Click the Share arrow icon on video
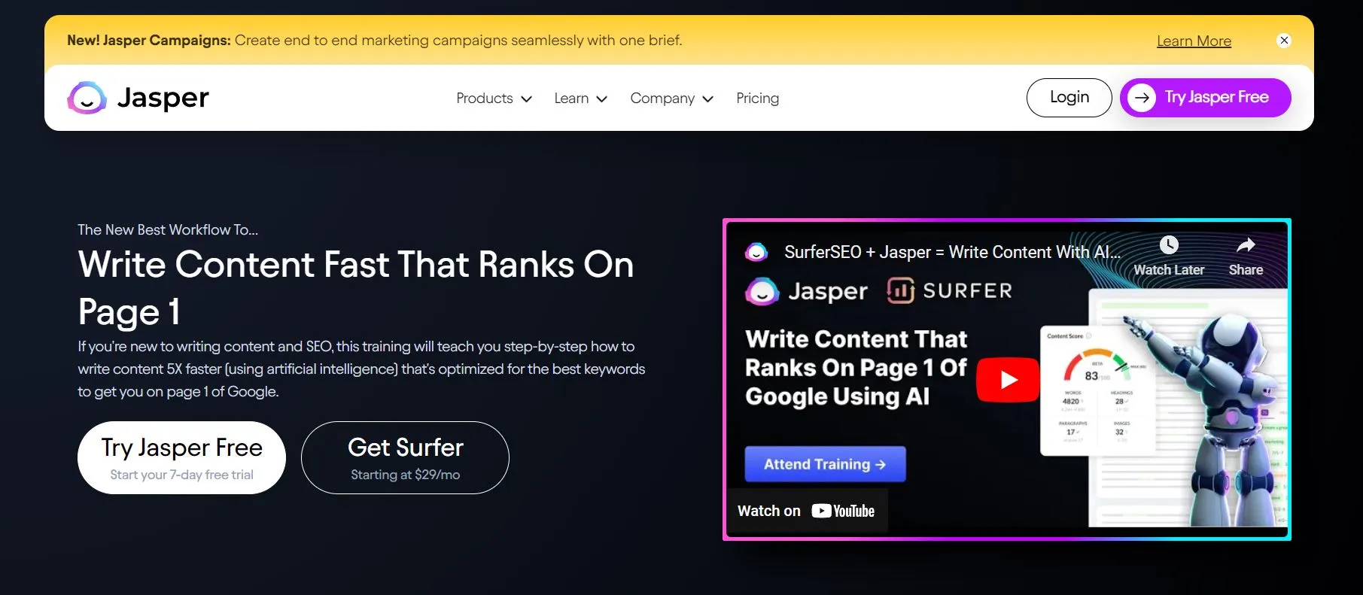The height and width of the screenshot is (595, 1363). point(1246,245)
